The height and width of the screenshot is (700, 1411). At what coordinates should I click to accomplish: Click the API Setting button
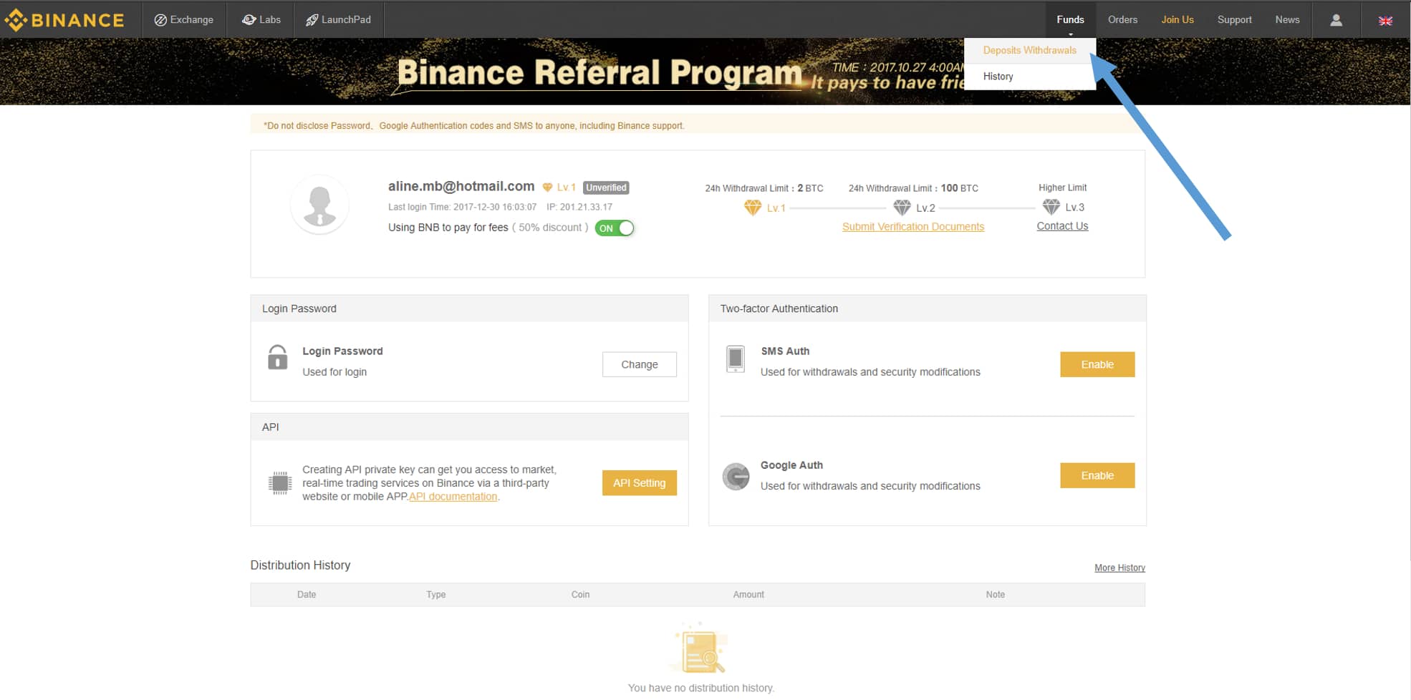[640, 483]
